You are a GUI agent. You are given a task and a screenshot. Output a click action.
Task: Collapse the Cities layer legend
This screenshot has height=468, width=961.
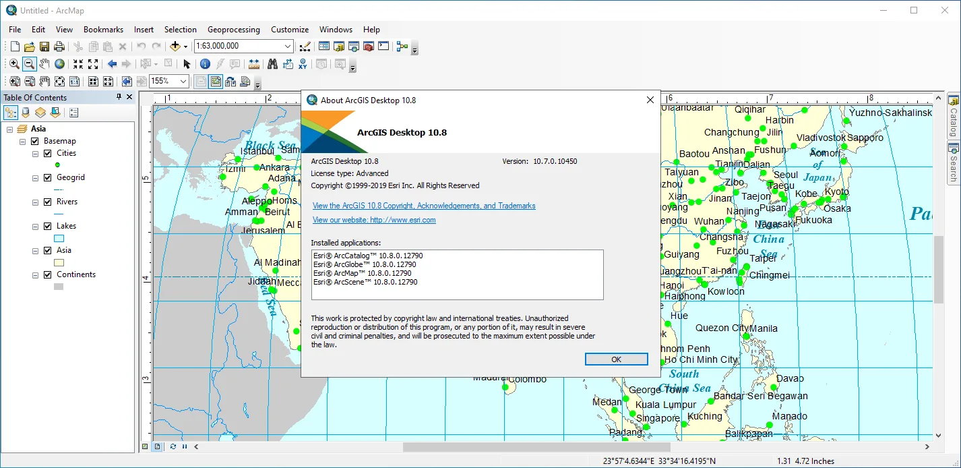tap(35, 154)
